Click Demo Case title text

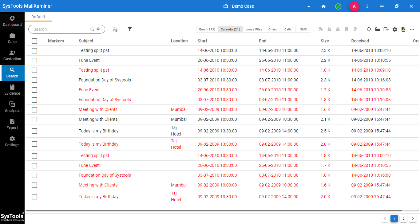click(243, 6)
